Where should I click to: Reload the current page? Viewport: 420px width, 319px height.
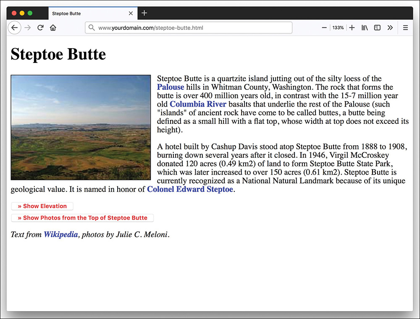[x=40, y=27]
